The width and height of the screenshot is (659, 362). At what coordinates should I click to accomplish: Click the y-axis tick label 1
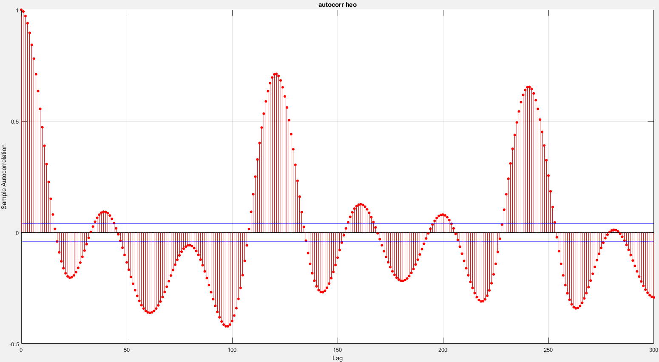point(17,10)
